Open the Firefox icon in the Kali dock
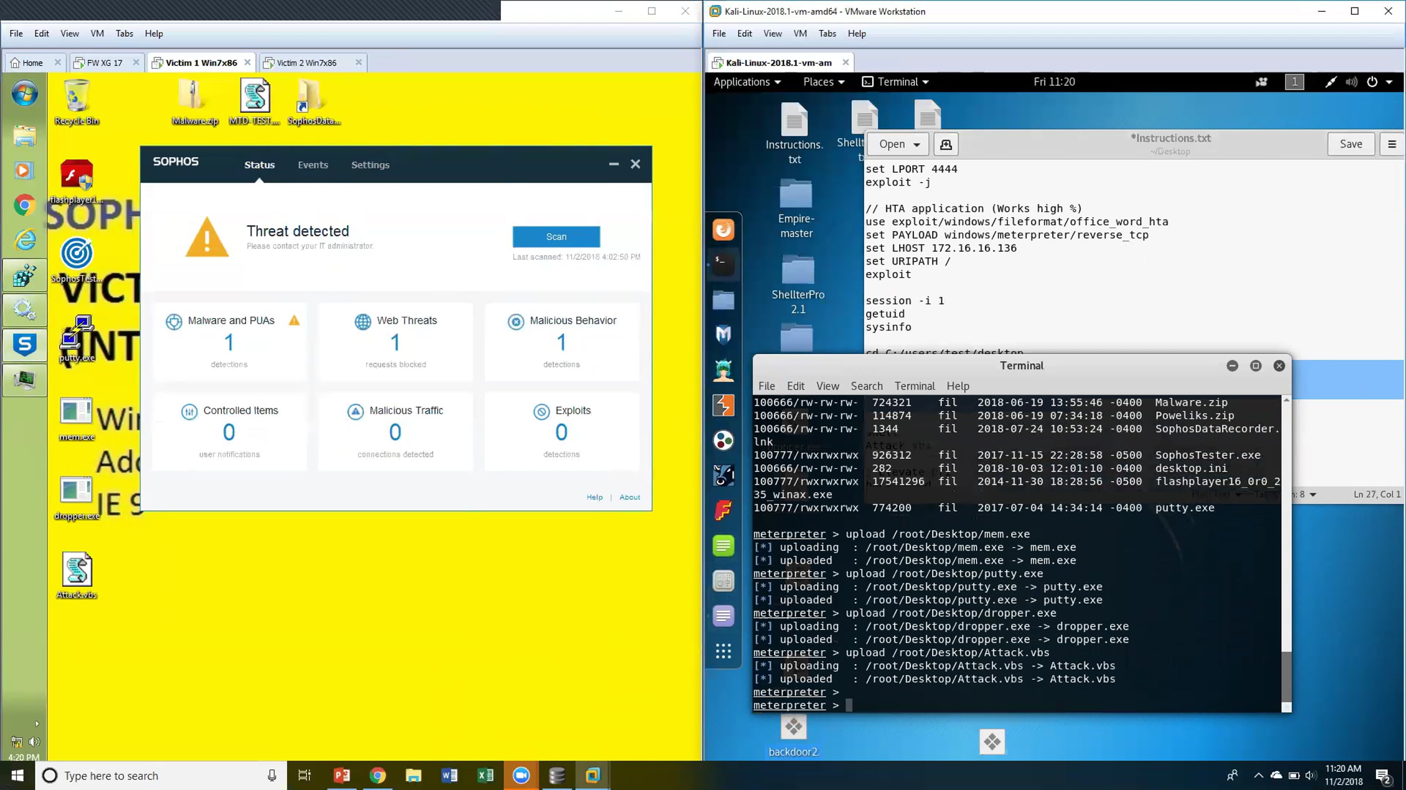 tap(724, 229)
